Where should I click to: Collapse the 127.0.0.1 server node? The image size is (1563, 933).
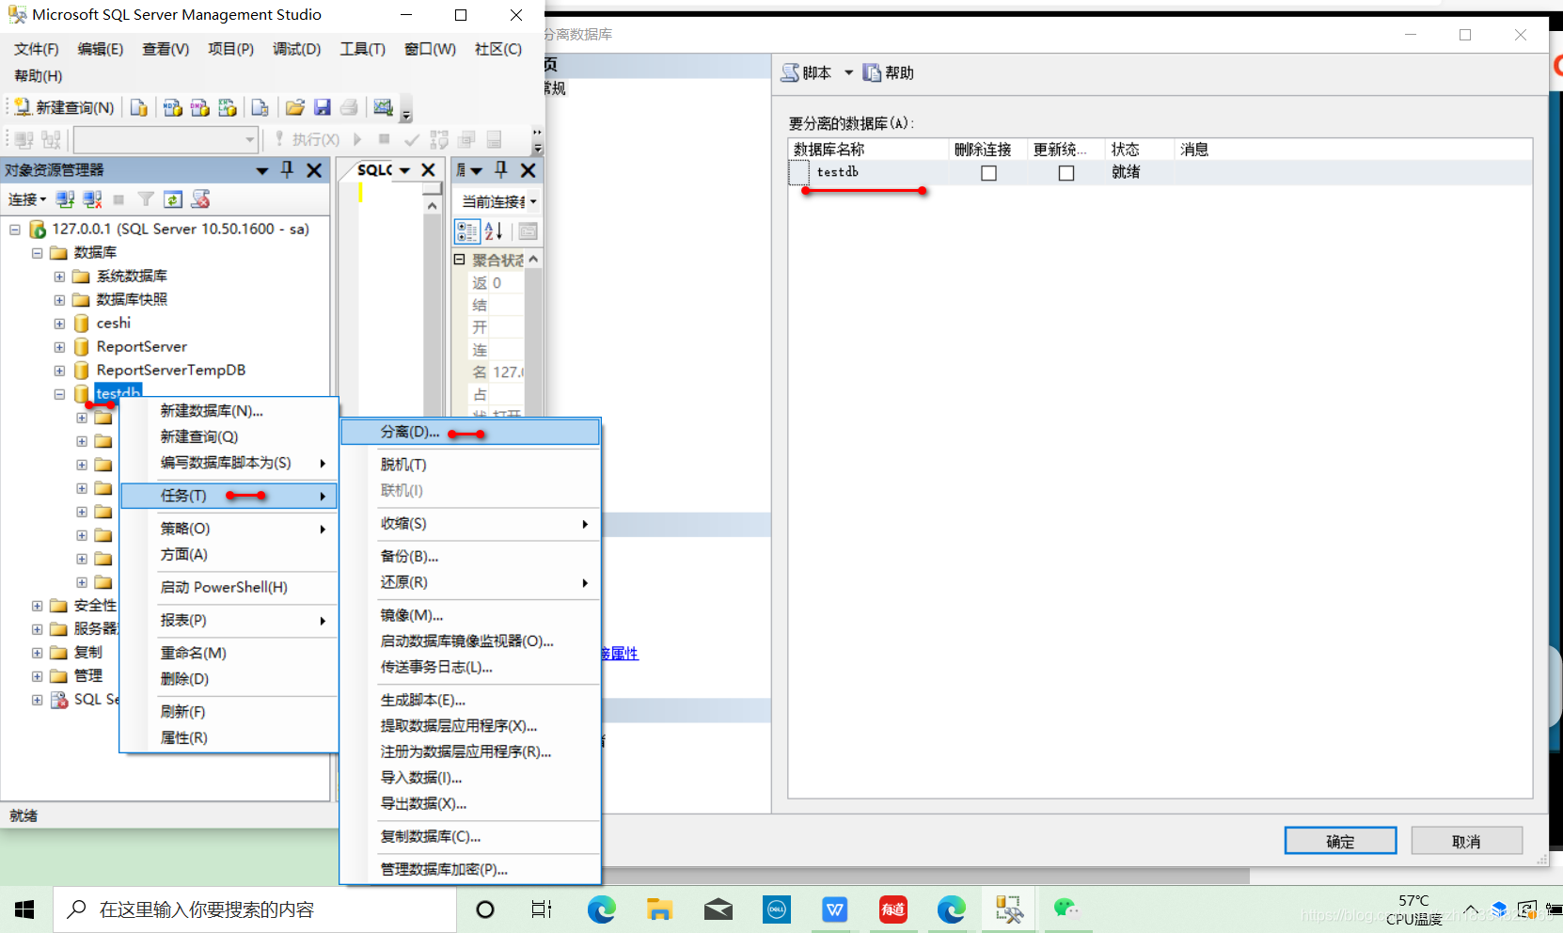pyautogui.click(x=15, y=229)
